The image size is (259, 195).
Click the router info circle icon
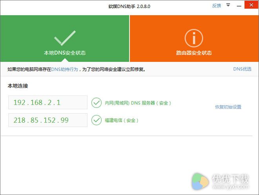pyautogui.click(x=194, y=38)
